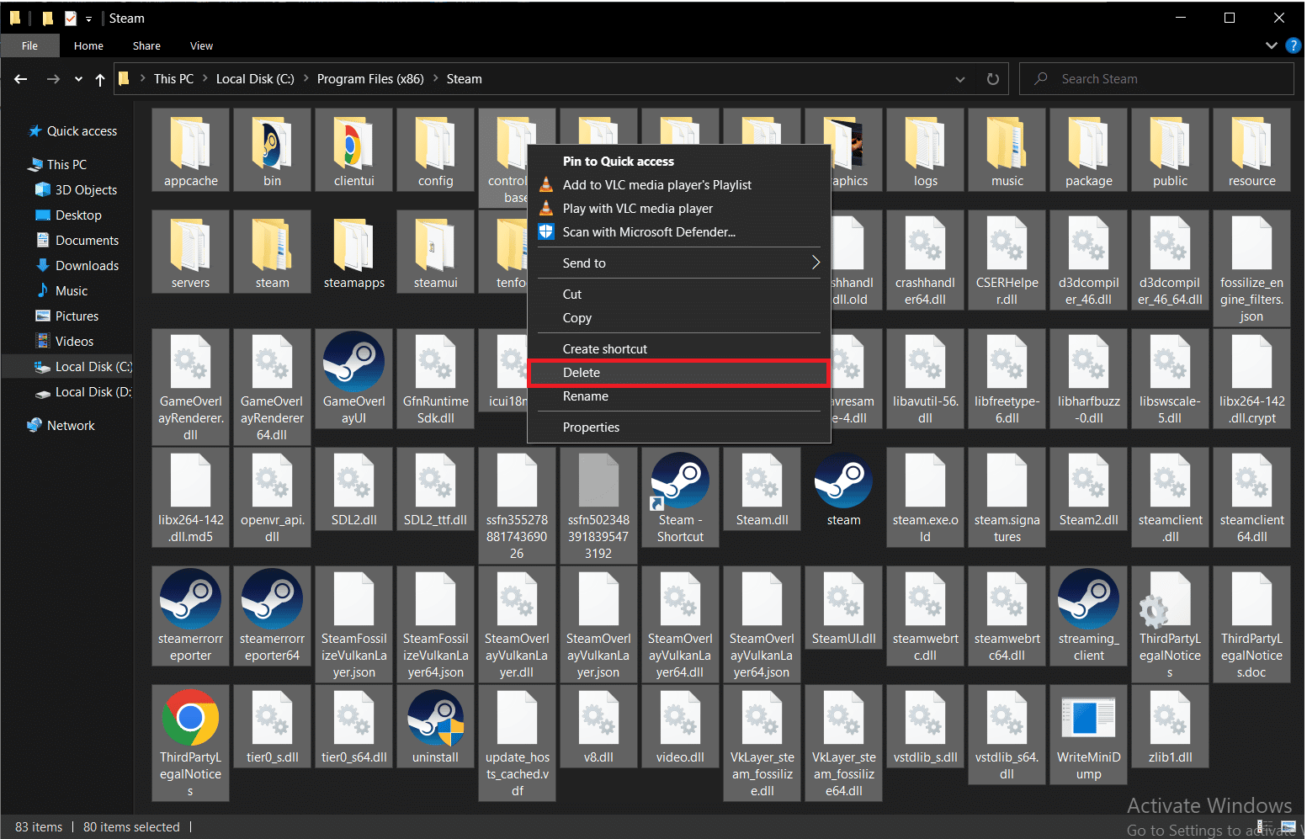
Task: Select Delete in the context menu
Action: tap(582, 373)
